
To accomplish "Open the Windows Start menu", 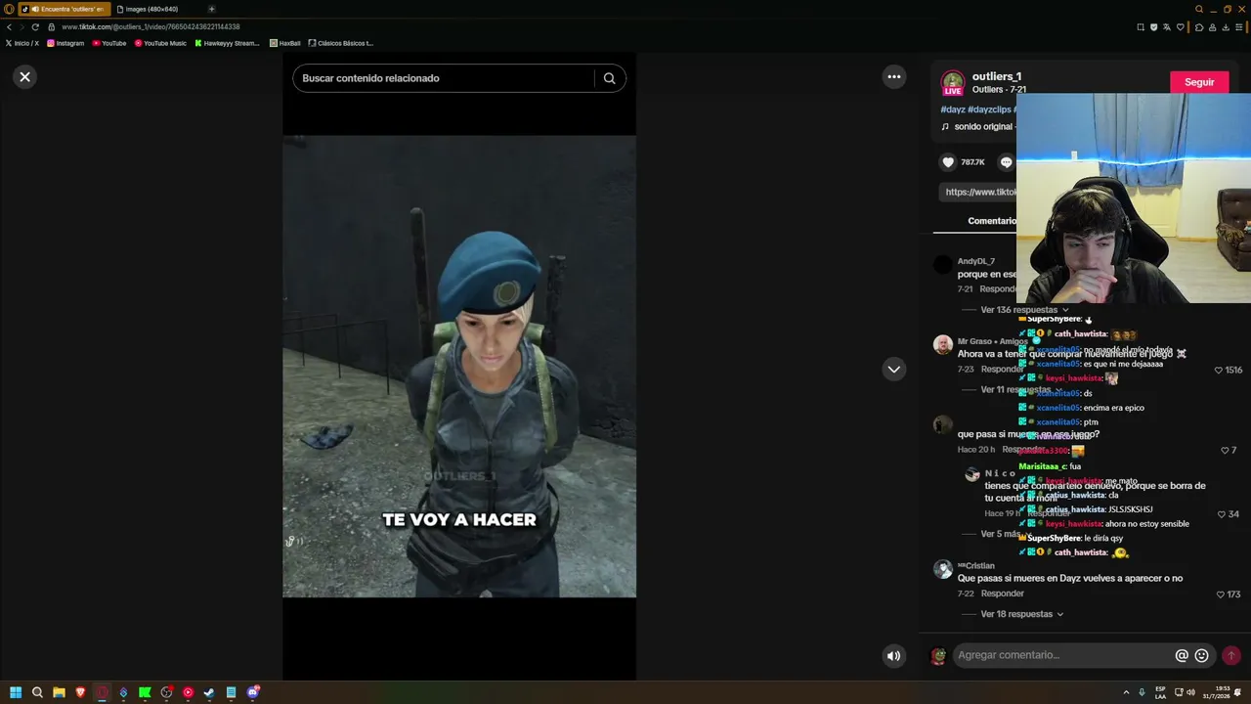I will point(16,692).
